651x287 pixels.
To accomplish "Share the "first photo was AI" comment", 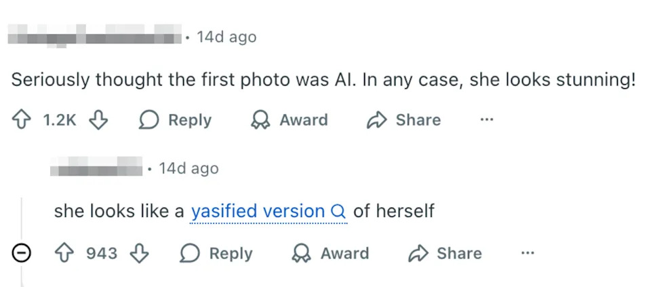I will click(403, 120).
